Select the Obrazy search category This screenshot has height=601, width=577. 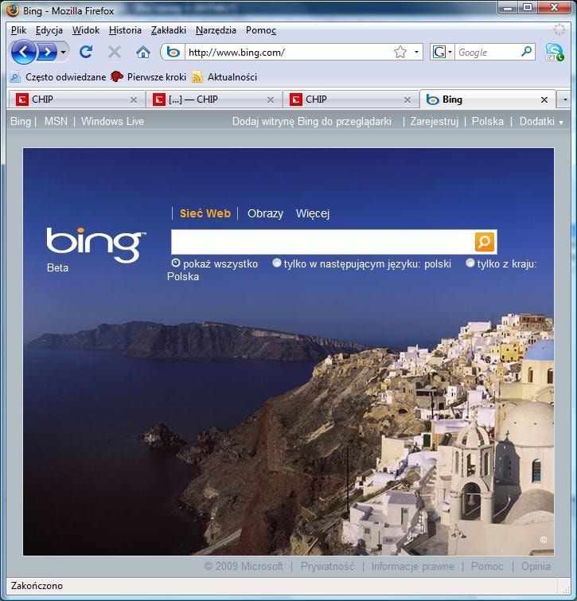coord(265,213)
